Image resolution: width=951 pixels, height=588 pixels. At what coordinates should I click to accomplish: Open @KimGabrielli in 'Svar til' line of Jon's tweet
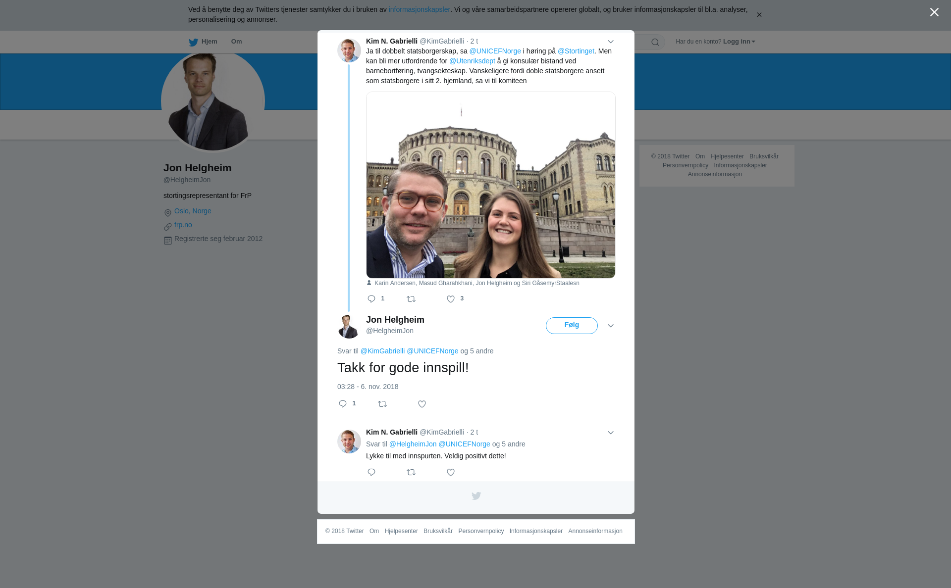[382, 351]
